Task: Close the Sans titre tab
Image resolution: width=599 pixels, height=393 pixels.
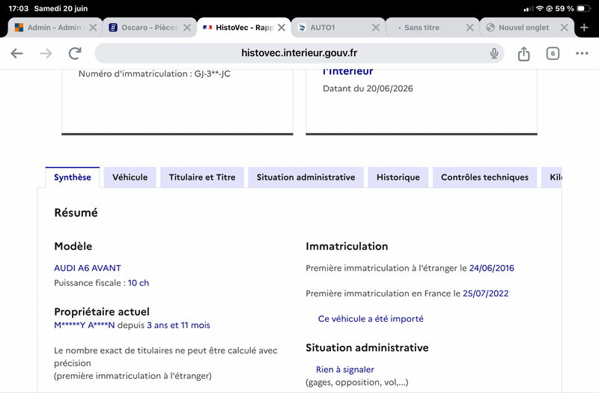Action: coord(470,28)
